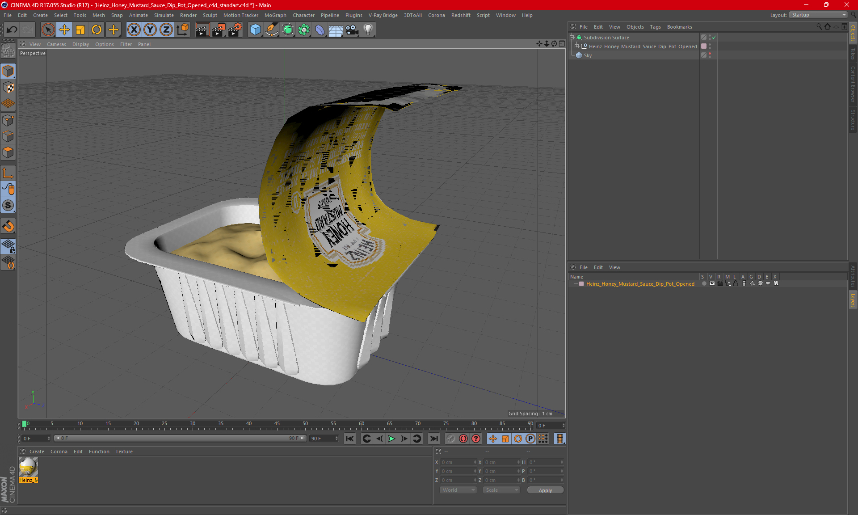This screenshot has width=858, height=515.
Task: Enable the Axis mode tool
Action: [x=8, y=173]
